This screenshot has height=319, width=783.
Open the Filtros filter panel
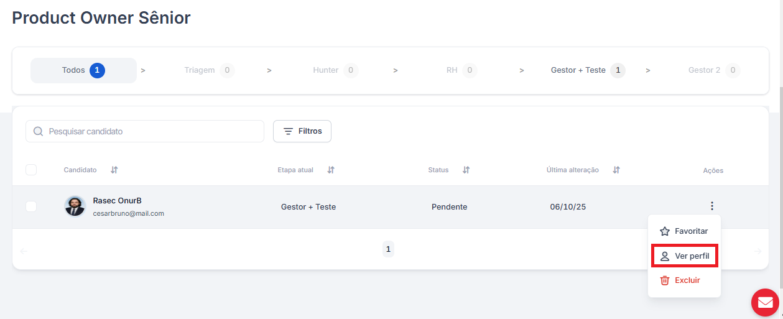[302, 131]
